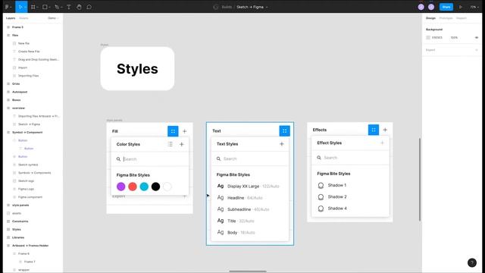Switch to the Prototype tab
485x273 pixels.
tap(446, 18)
